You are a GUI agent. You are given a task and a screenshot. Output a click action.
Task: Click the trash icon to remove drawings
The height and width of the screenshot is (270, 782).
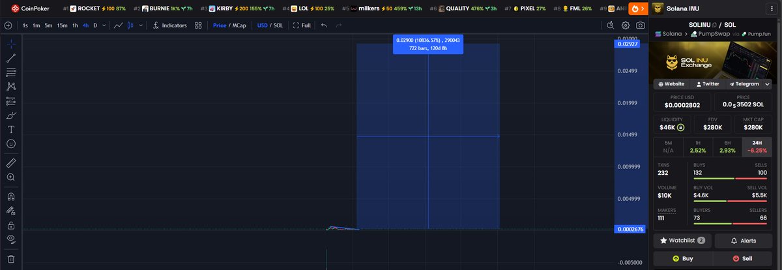11,259
